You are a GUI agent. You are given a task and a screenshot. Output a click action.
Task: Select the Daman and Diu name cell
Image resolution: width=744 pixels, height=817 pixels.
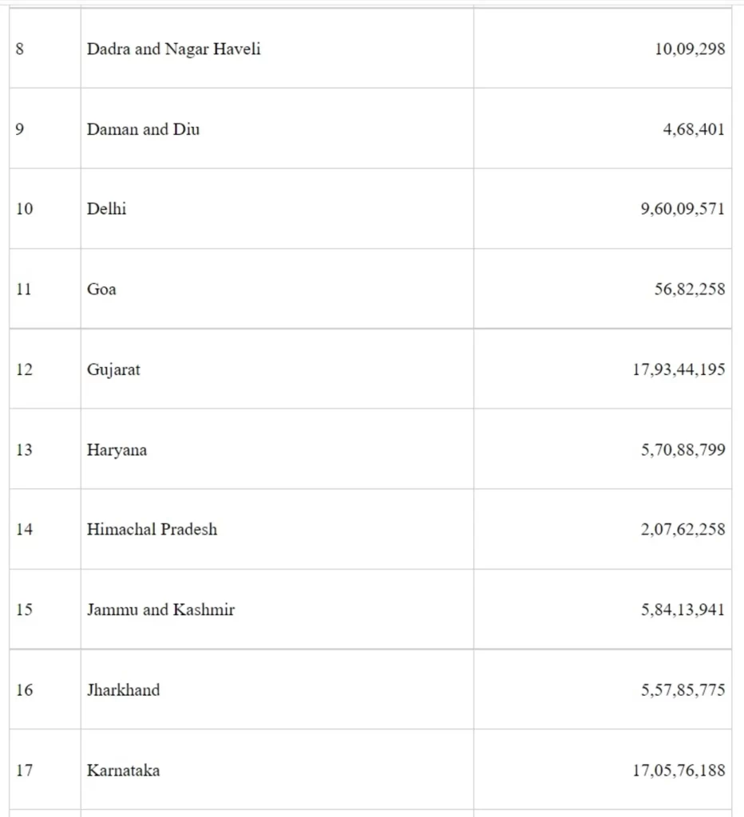click(143, 129)
